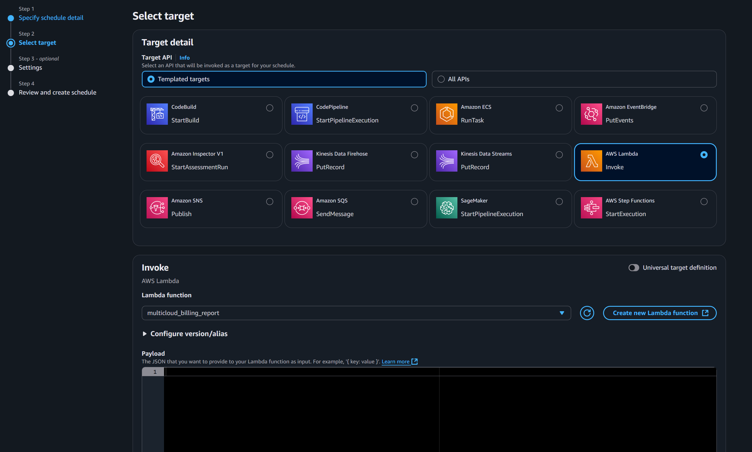Click the Step 2 Select target item
The height and width of the screenshot is (452, 752).
pyautogui.click(x=37, y=43)
